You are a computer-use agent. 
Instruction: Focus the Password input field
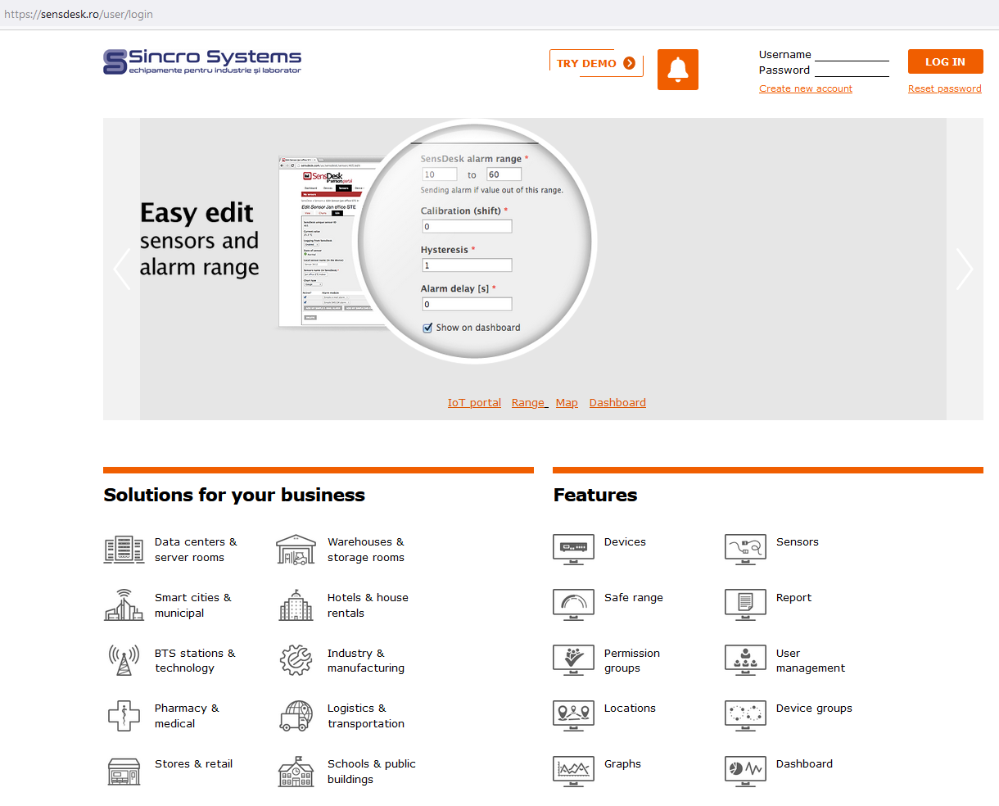[852, 70]
